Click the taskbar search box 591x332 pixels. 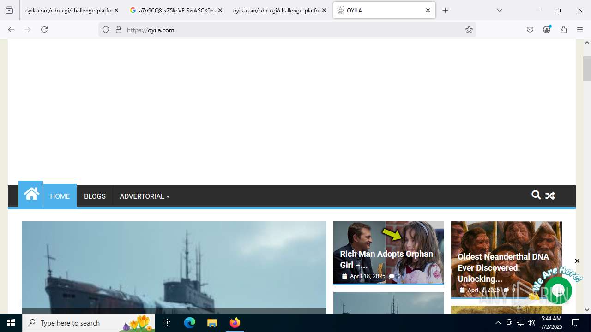pos(89,323)
